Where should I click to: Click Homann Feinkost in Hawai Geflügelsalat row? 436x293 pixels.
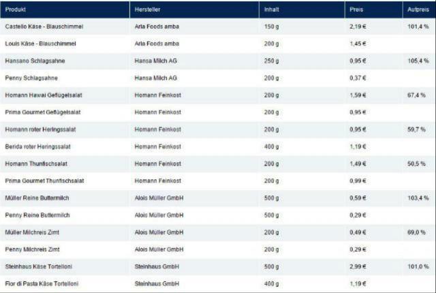tap(157, 95)
